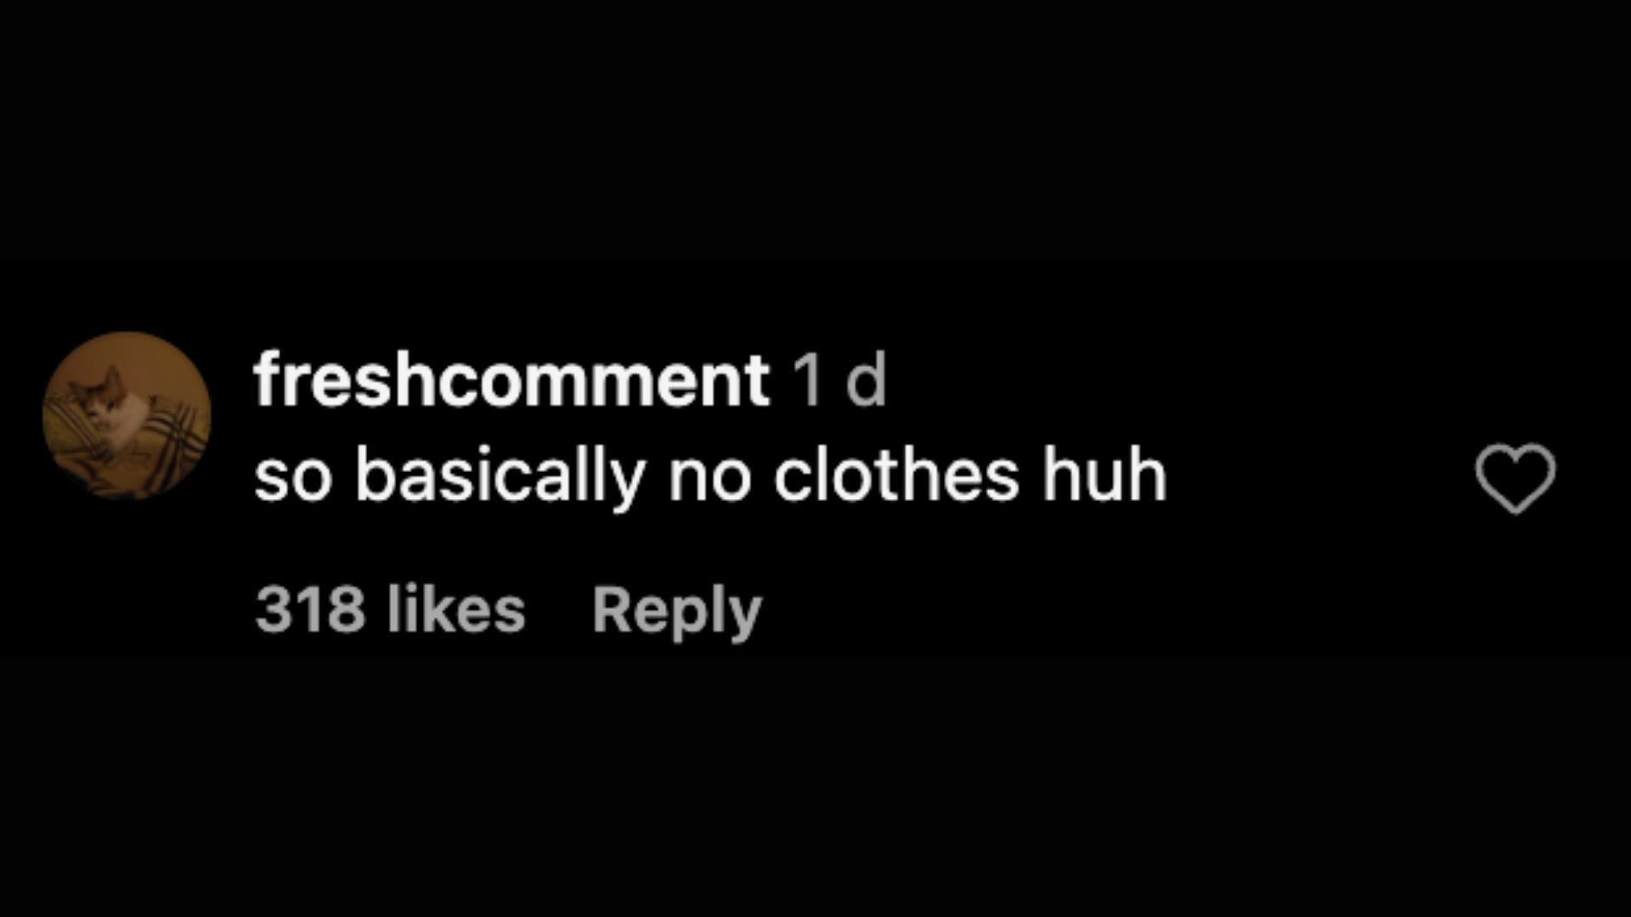This screenshot has width=1631, height=917.
Task: Toggle the like heart on this comment
Action: (1515, 479)
